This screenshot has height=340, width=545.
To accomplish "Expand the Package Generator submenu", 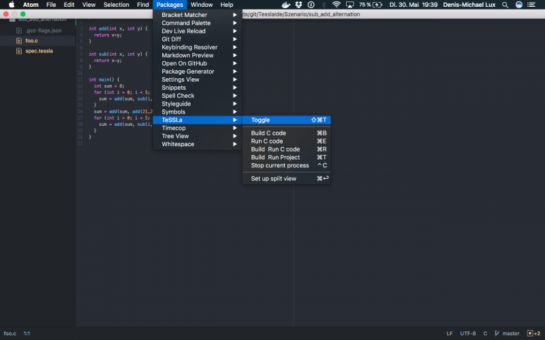I will pyautogui.click(x=198, y=71).
